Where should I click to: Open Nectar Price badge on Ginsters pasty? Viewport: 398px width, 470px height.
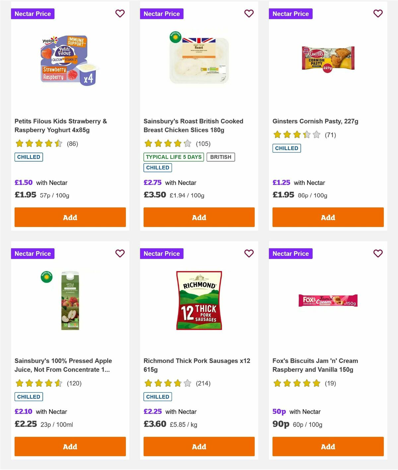[x=291, y=14]
